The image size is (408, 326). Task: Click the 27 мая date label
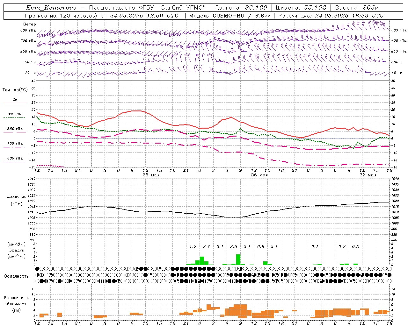click(368, 175)
